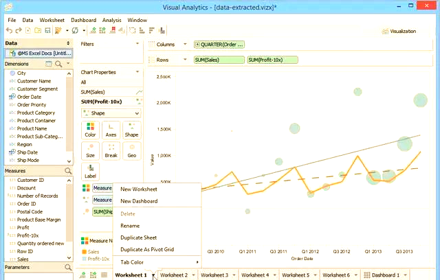Open a file with the folder icon
Image resolution: width=440 pixels, height=280 pixels.
click(x=38, y=30)
